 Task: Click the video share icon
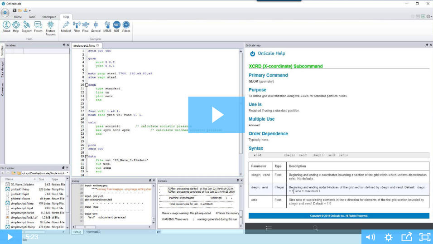pos(406,237)
